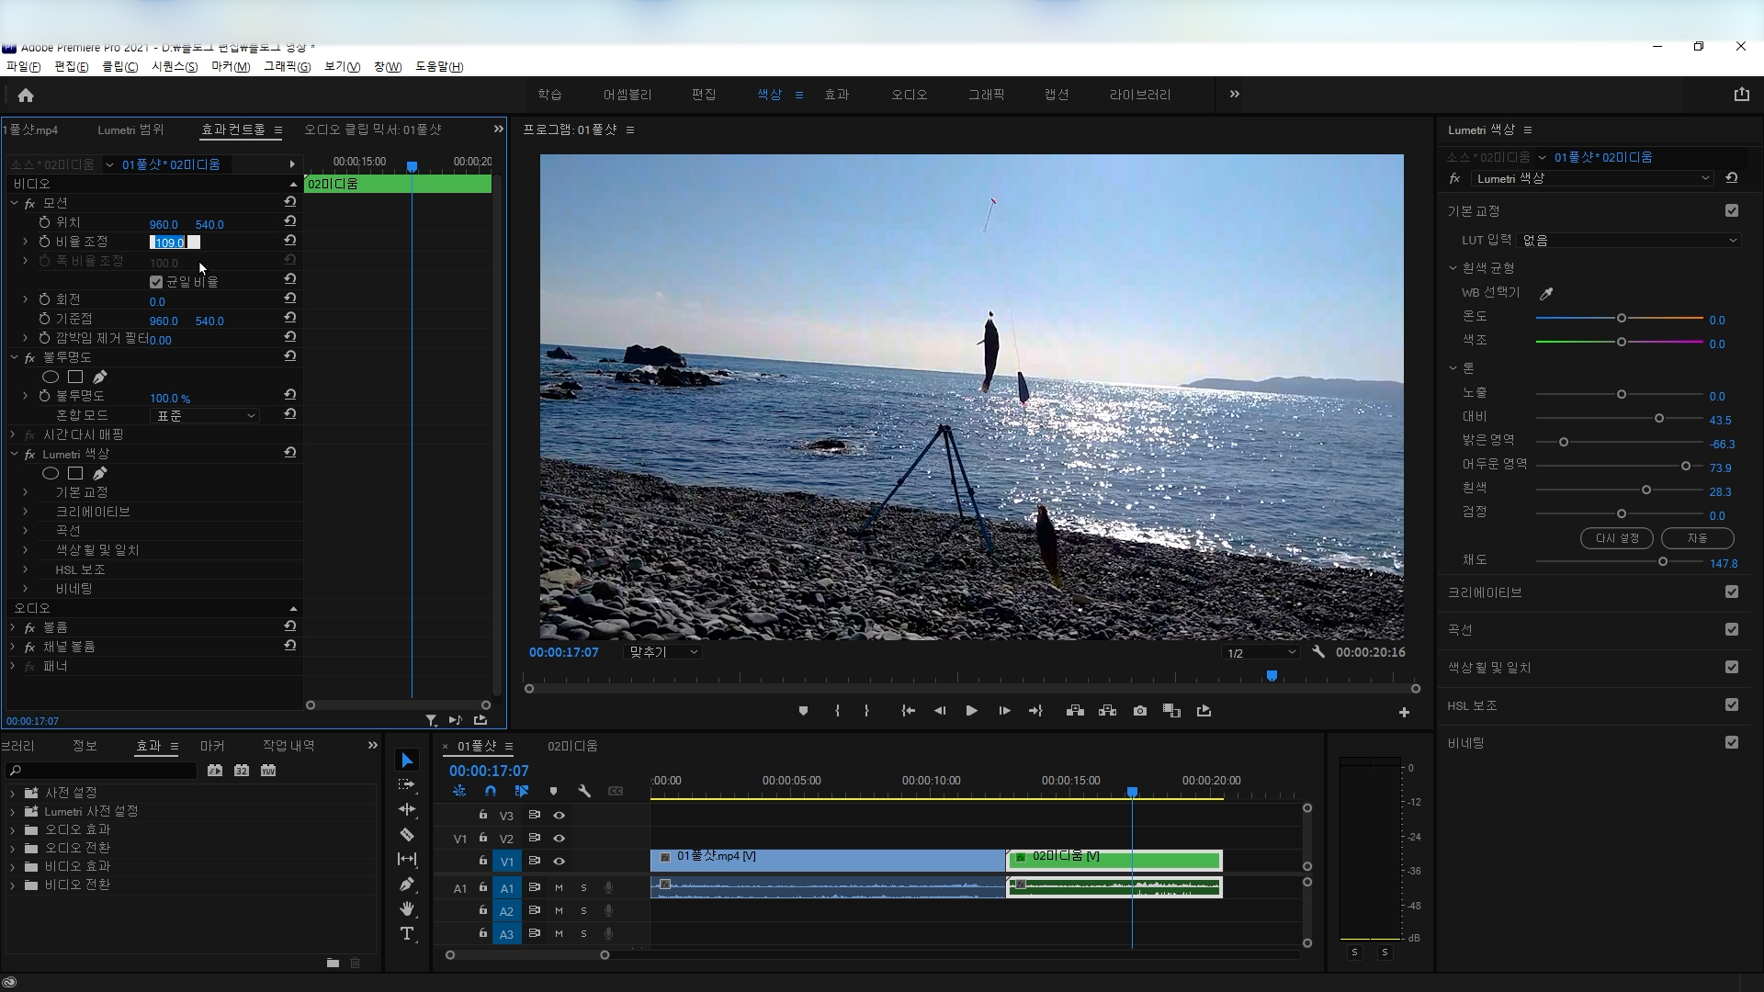
Task: Open the 시퀀스 menu
Action: [174, 66]
